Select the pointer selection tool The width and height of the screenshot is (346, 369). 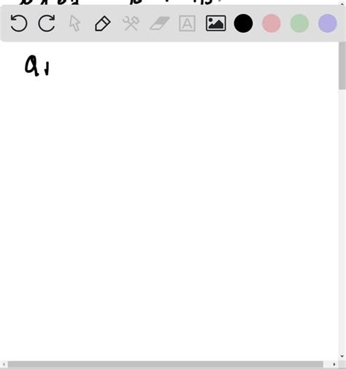tap(74, 23)
